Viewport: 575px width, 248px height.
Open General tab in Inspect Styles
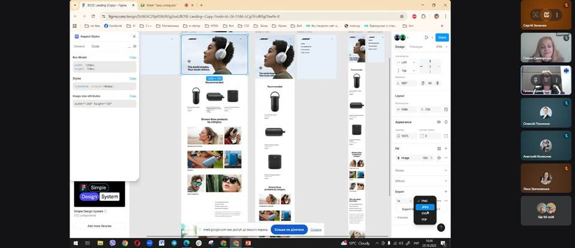(x=79, y=47)
